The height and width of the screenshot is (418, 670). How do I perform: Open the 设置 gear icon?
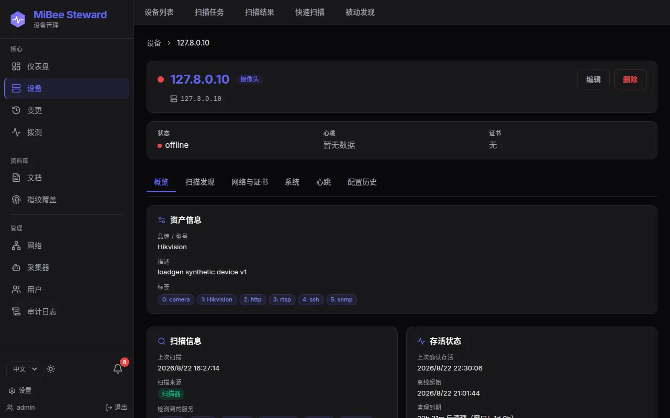pos(12,391)
